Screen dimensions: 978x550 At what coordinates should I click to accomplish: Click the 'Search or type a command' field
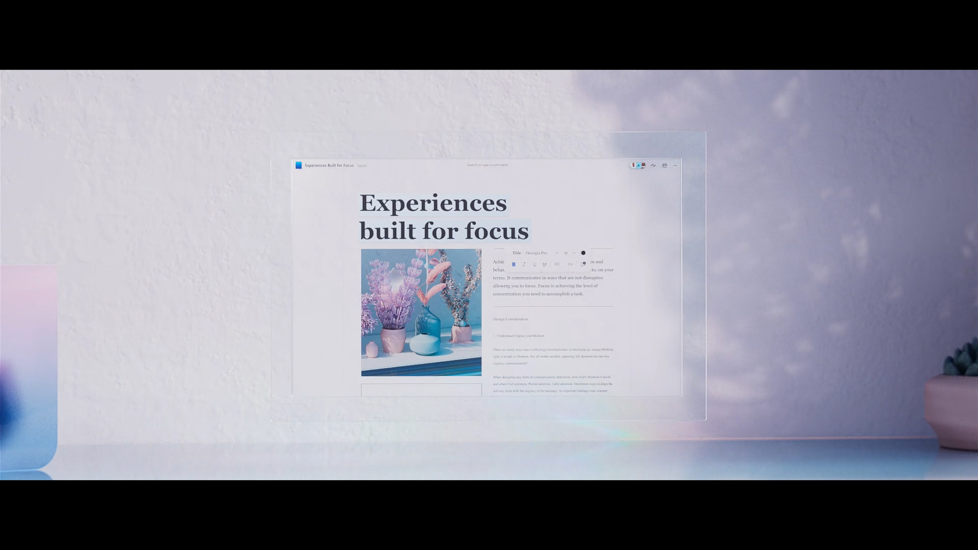pos(487,165)
